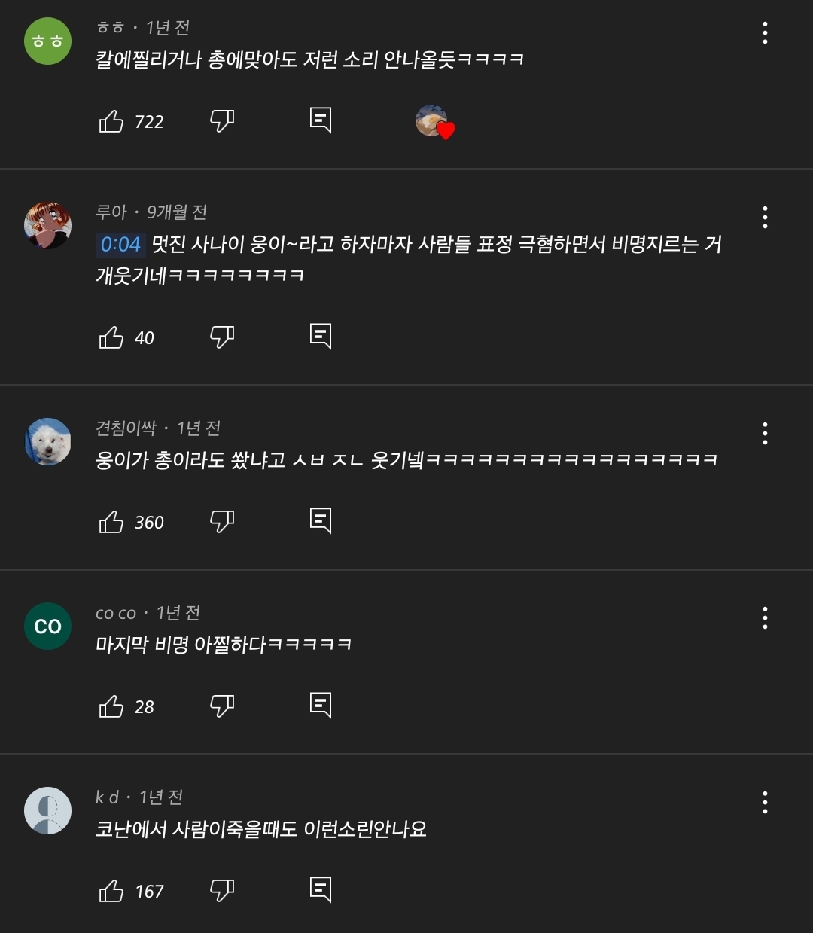The height and width of the screenshot is (933, 813).
Task: Open more options for k d's comment
Action: [x=766, y=802]
